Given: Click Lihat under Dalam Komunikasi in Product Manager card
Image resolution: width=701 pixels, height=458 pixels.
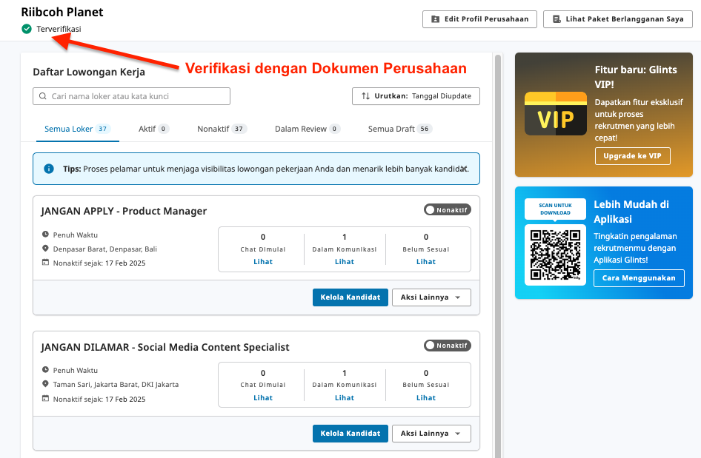Looking at the screenshot, I should [x=345, y=262].
